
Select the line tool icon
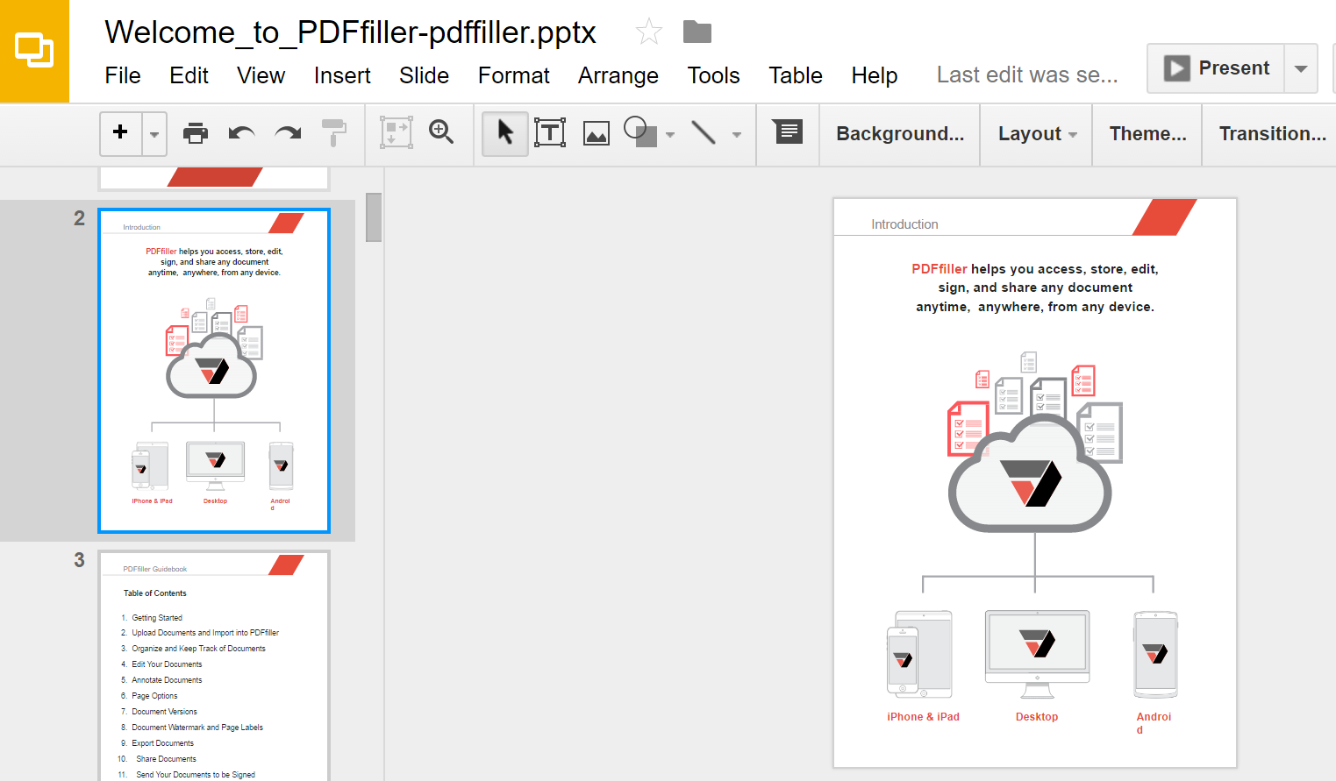pos(704,132)
